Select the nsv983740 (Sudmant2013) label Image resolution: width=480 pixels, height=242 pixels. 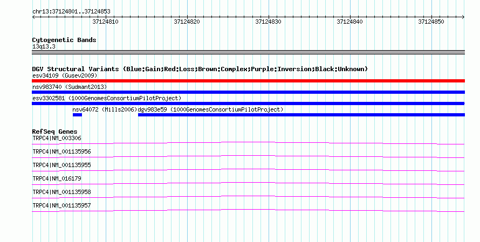click(x=70, y=87)
